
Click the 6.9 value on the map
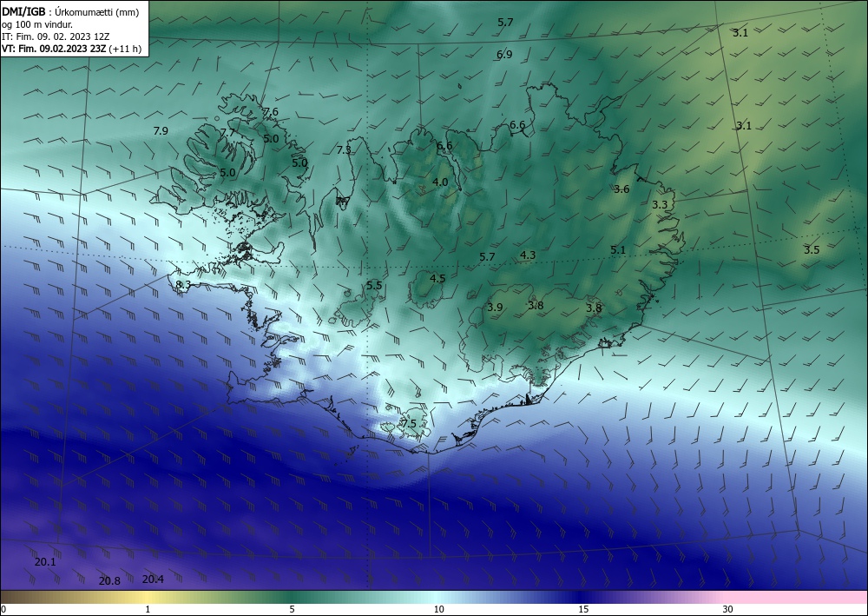pos(504,54)
